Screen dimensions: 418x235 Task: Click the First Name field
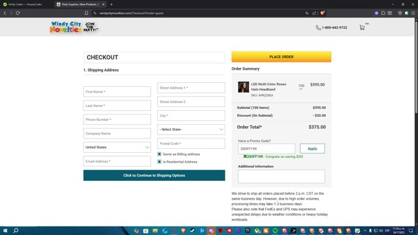click(x=117, y=91)
